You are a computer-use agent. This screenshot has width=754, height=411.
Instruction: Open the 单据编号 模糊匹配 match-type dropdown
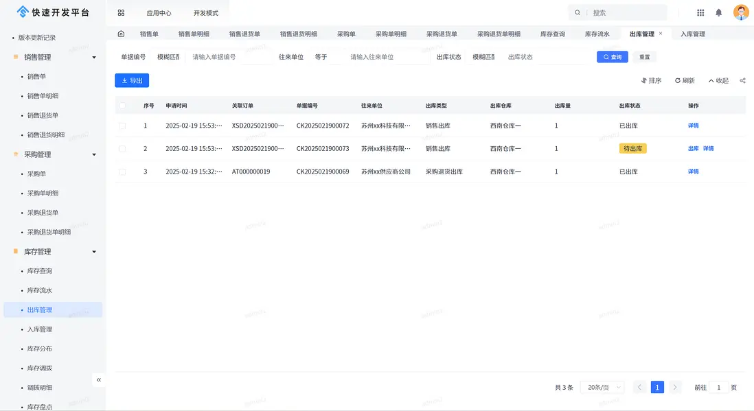(168, 57)
